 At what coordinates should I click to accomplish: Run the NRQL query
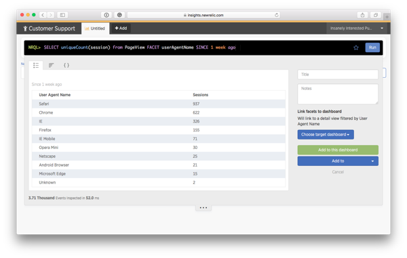[x=372, y=47]
